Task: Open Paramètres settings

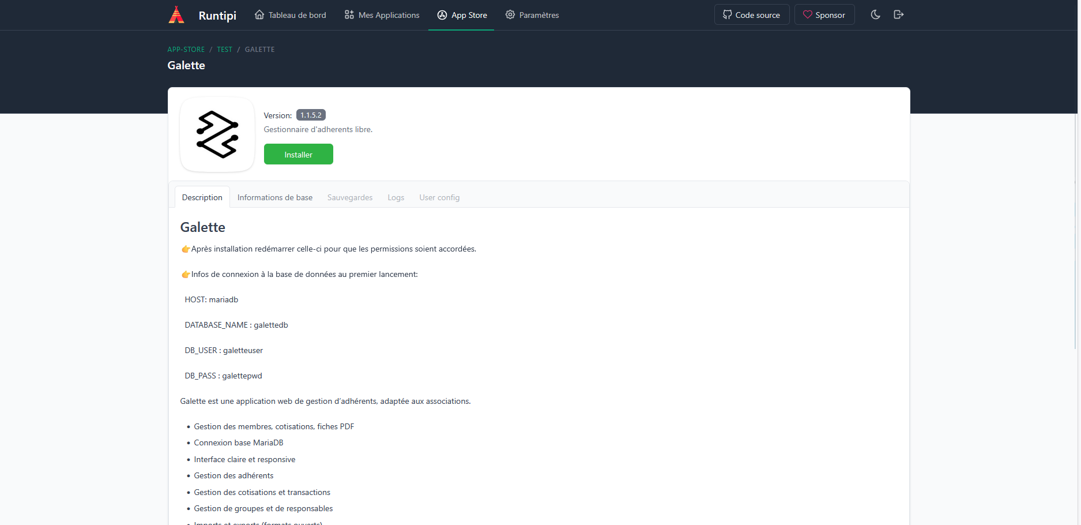Action: click(532, 15)
